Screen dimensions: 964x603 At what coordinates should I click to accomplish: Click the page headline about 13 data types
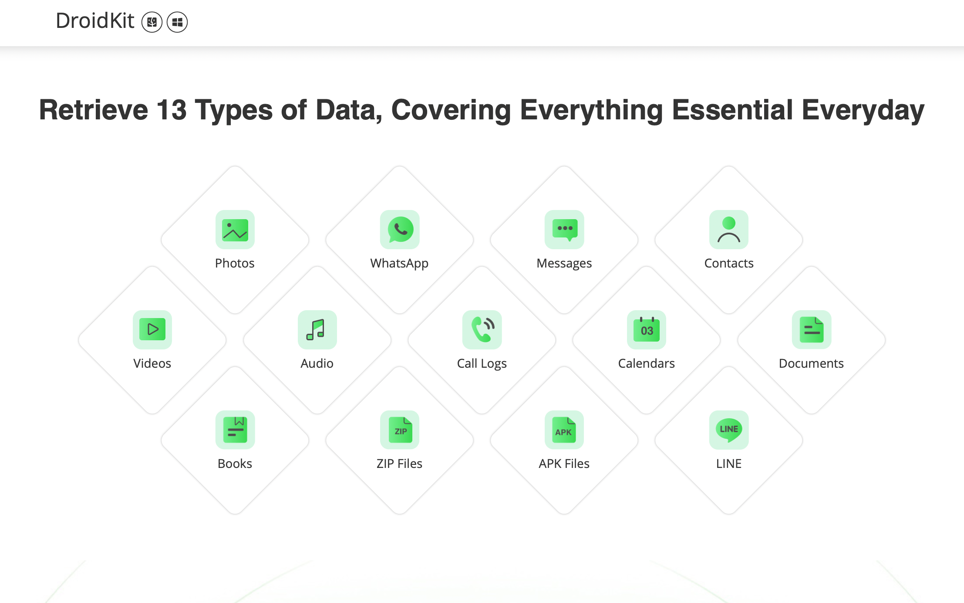pos(482,110)
